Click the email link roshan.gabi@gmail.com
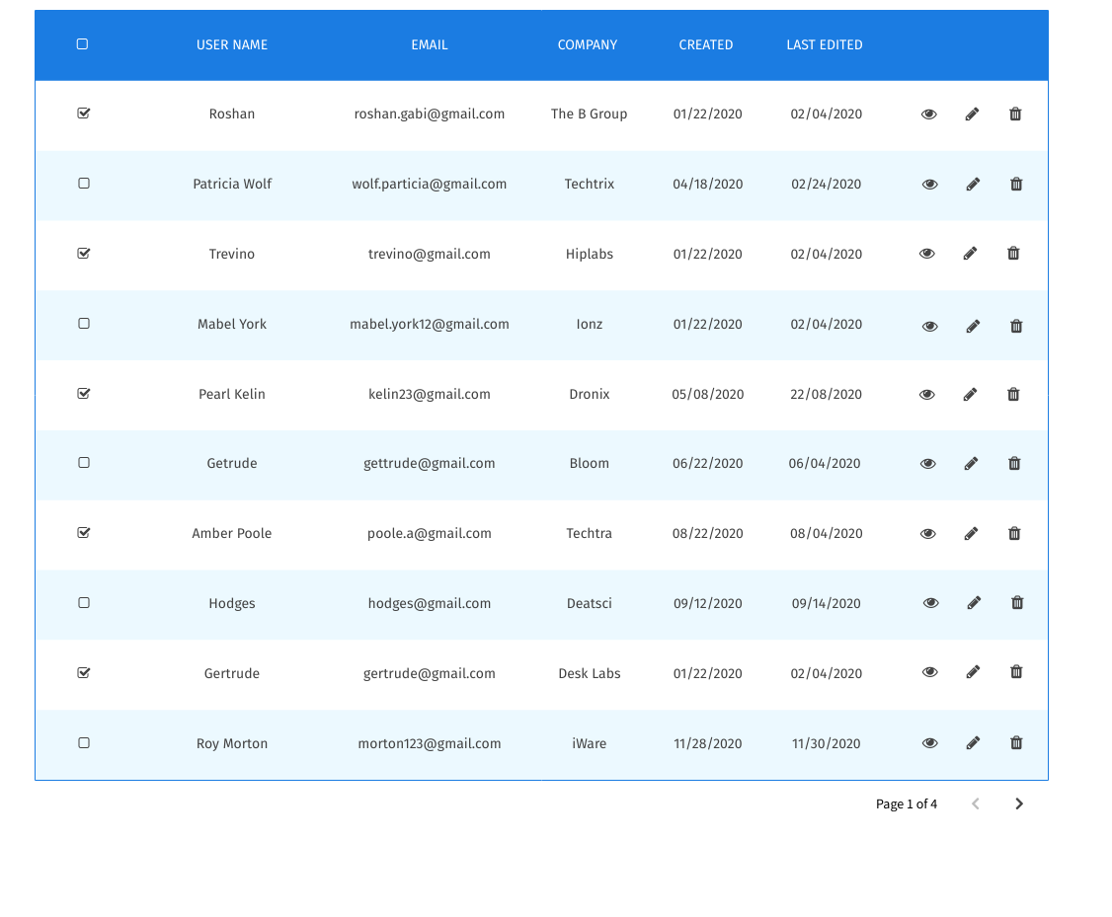 pyautogui.click(x=429, y=114)
